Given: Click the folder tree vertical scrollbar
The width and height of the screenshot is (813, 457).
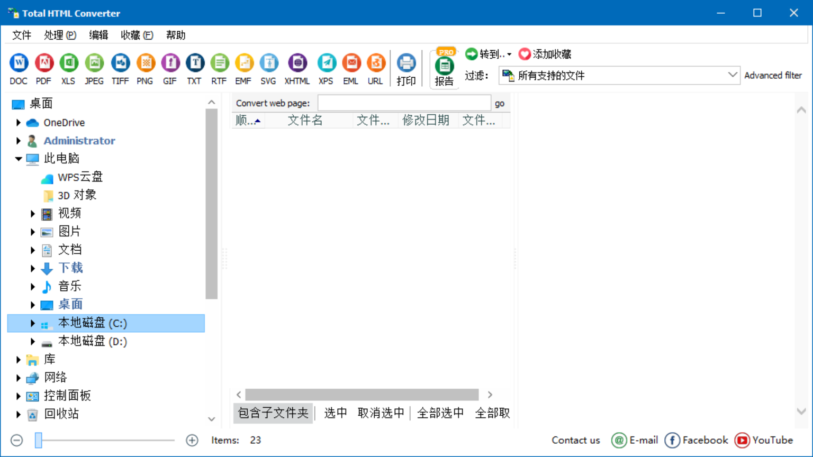Looking at the screenshot, I should pos(212,204).
